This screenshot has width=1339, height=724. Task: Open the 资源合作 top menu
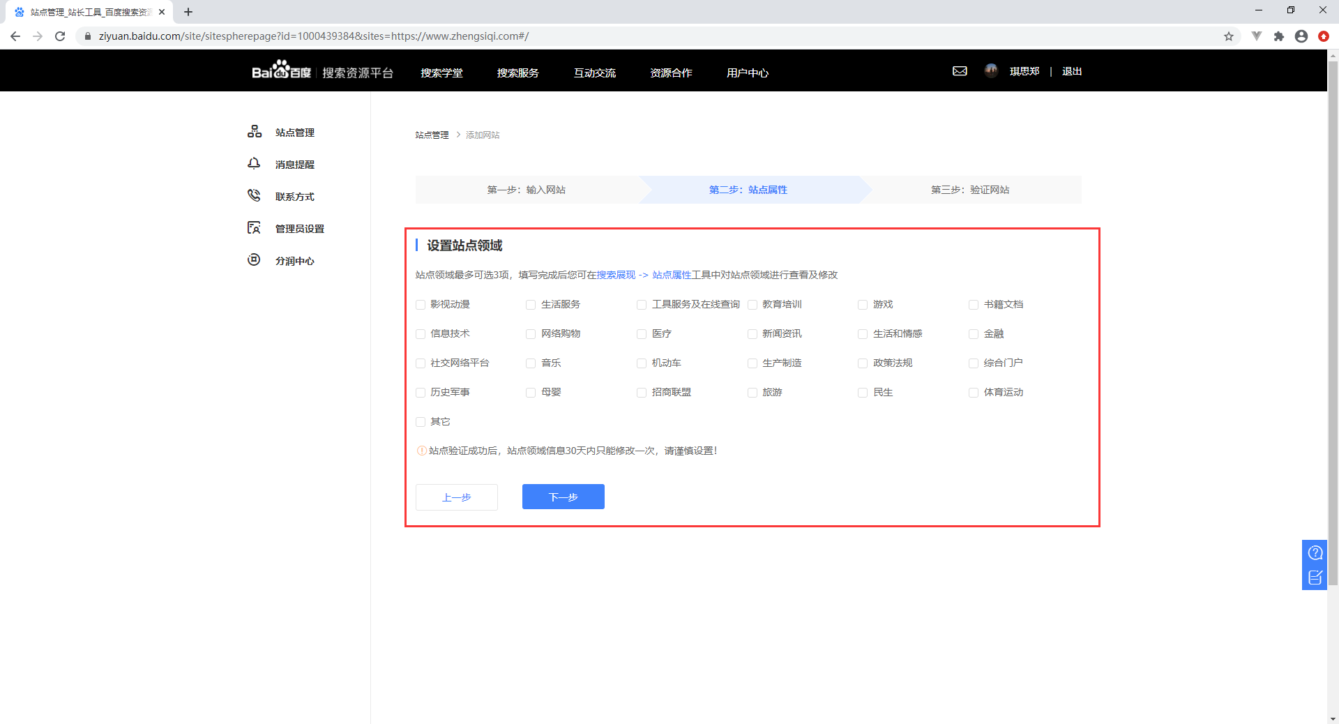click(671, 73)
